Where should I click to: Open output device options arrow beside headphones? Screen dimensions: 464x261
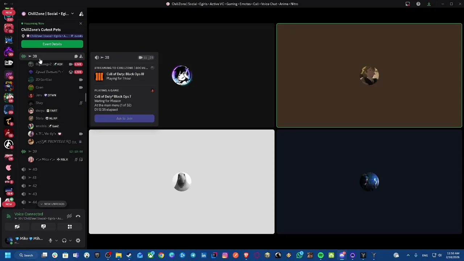(x=70, y=241)
